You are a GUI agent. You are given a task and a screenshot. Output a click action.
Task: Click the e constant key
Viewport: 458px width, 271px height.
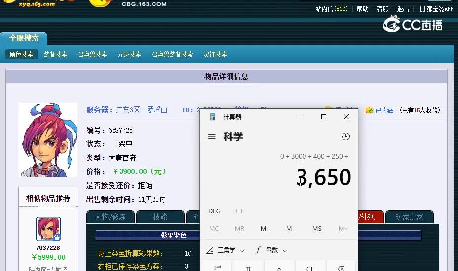279,268
